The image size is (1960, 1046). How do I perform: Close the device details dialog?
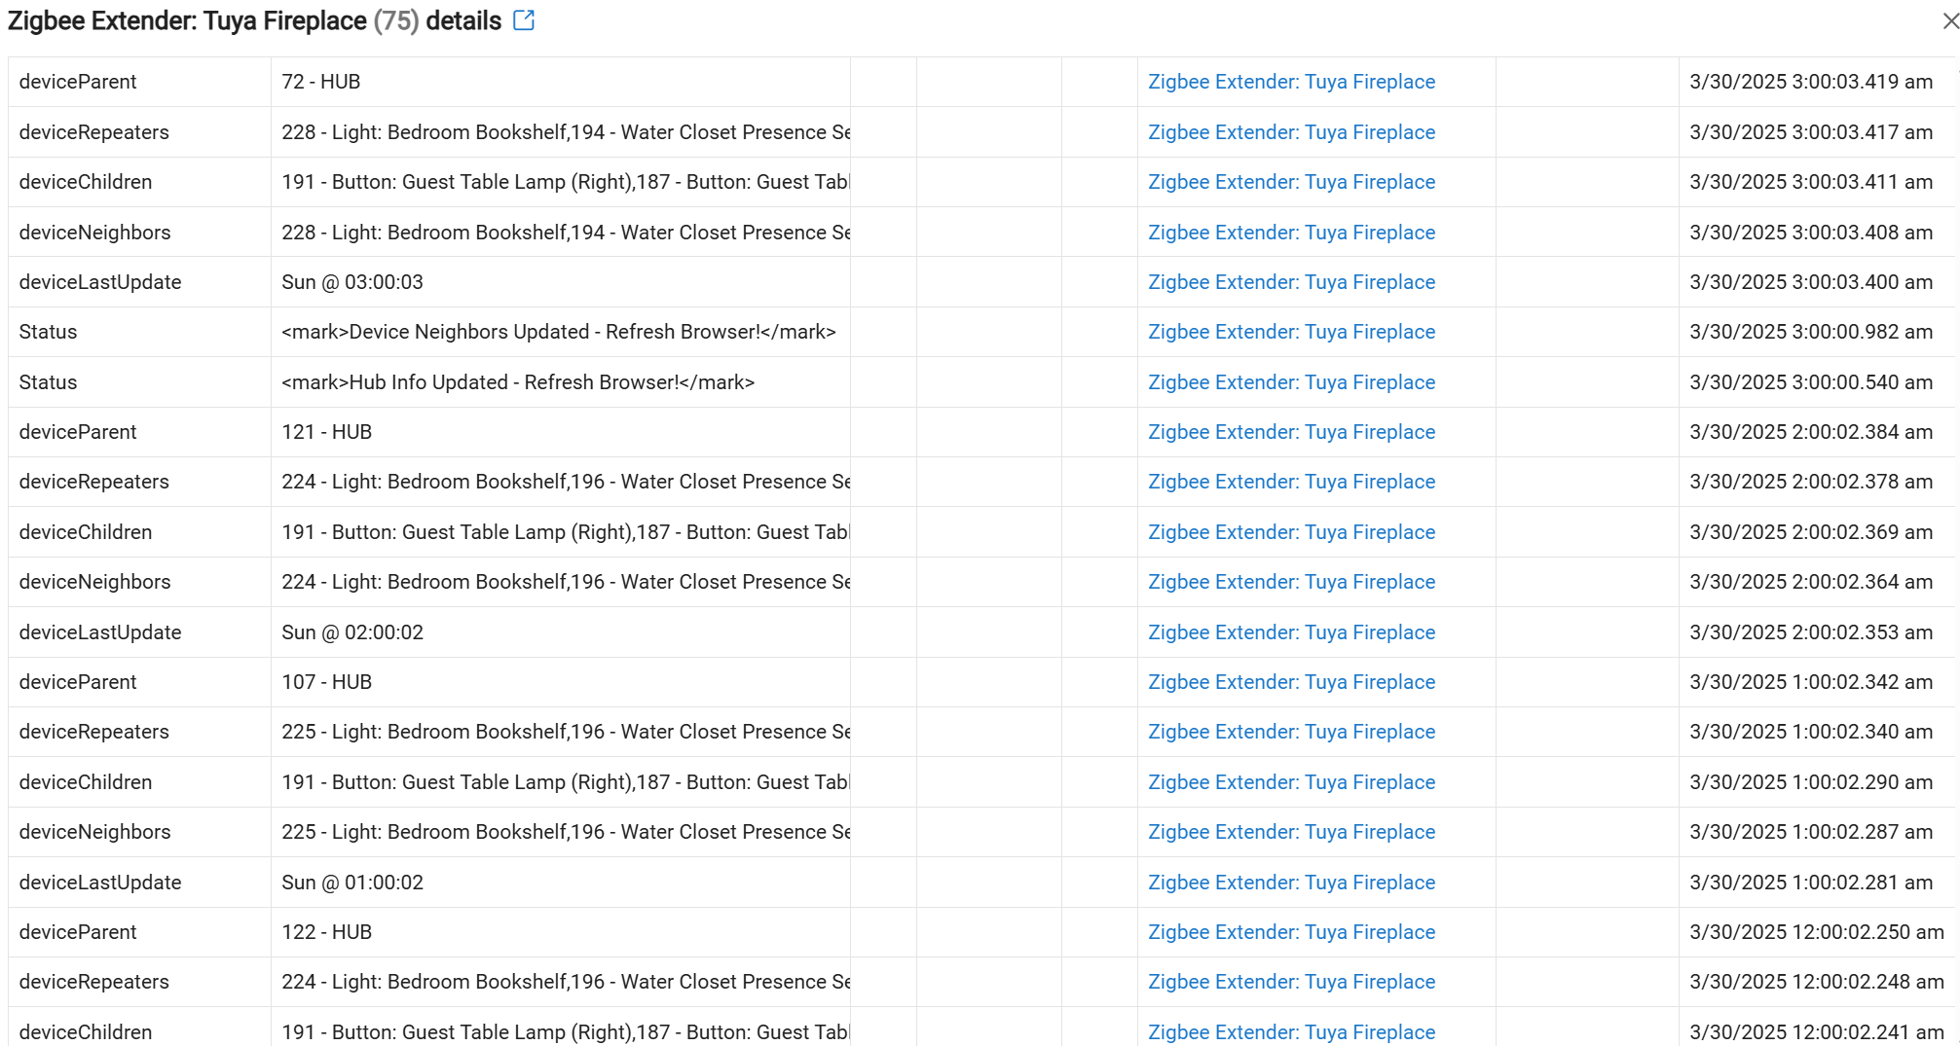[1949, 21]
